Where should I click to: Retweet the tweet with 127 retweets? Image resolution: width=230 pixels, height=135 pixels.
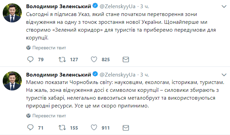tap(62, 60)
